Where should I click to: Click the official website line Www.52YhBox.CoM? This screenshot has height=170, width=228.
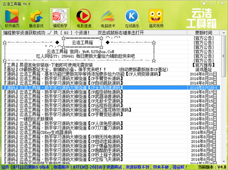pyautogui.click(x=81, y=52)
